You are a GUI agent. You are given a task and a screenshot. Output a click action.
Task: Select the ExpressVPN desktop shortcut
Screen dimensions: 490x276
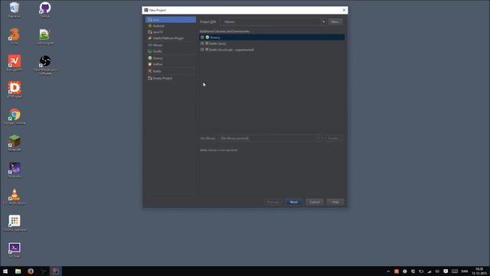click(15, 63)
